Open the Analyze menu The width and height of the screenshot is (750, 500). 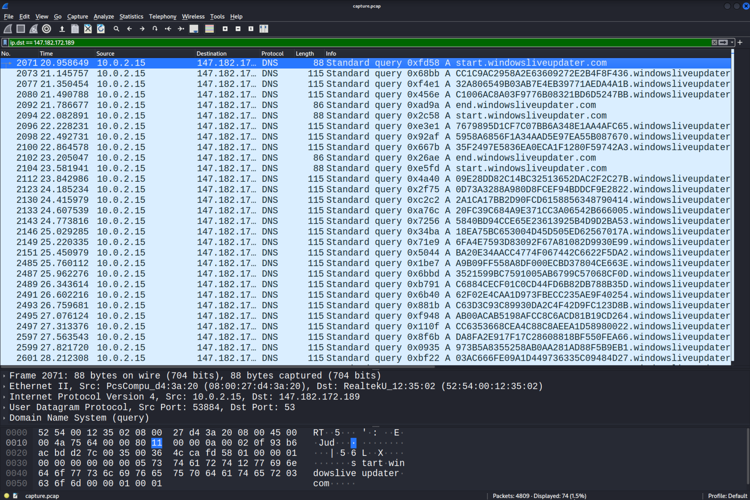pyautogui.click(x=103, y=17)
